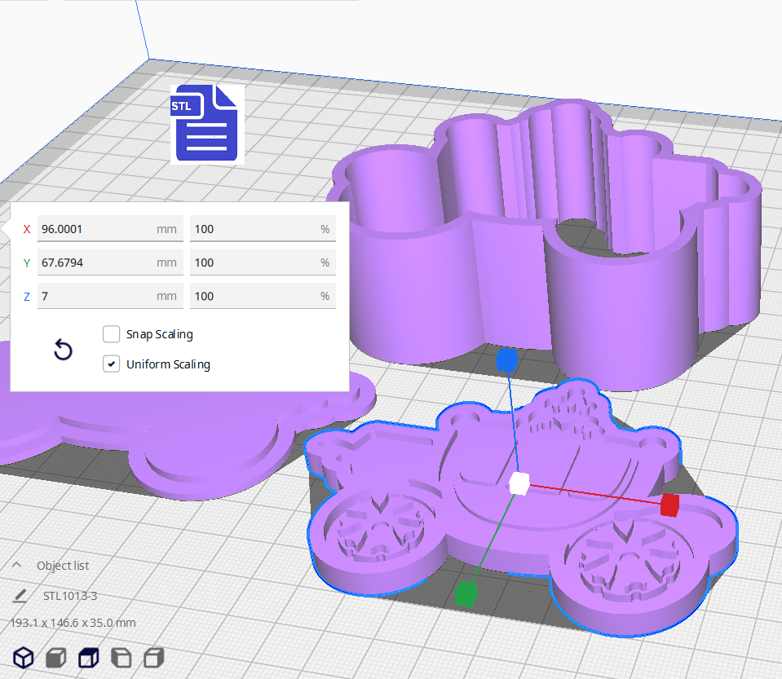
Task: Switch to 3D view cube icon
Action: tap(24, 657)
